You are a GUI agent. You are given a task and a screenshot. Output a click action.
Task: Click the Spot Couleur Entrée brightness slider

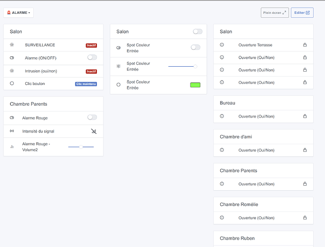[x=182, y=66]
